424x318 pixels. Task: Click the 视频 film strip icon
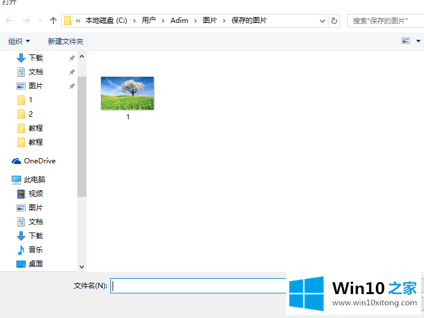point(21,194)
